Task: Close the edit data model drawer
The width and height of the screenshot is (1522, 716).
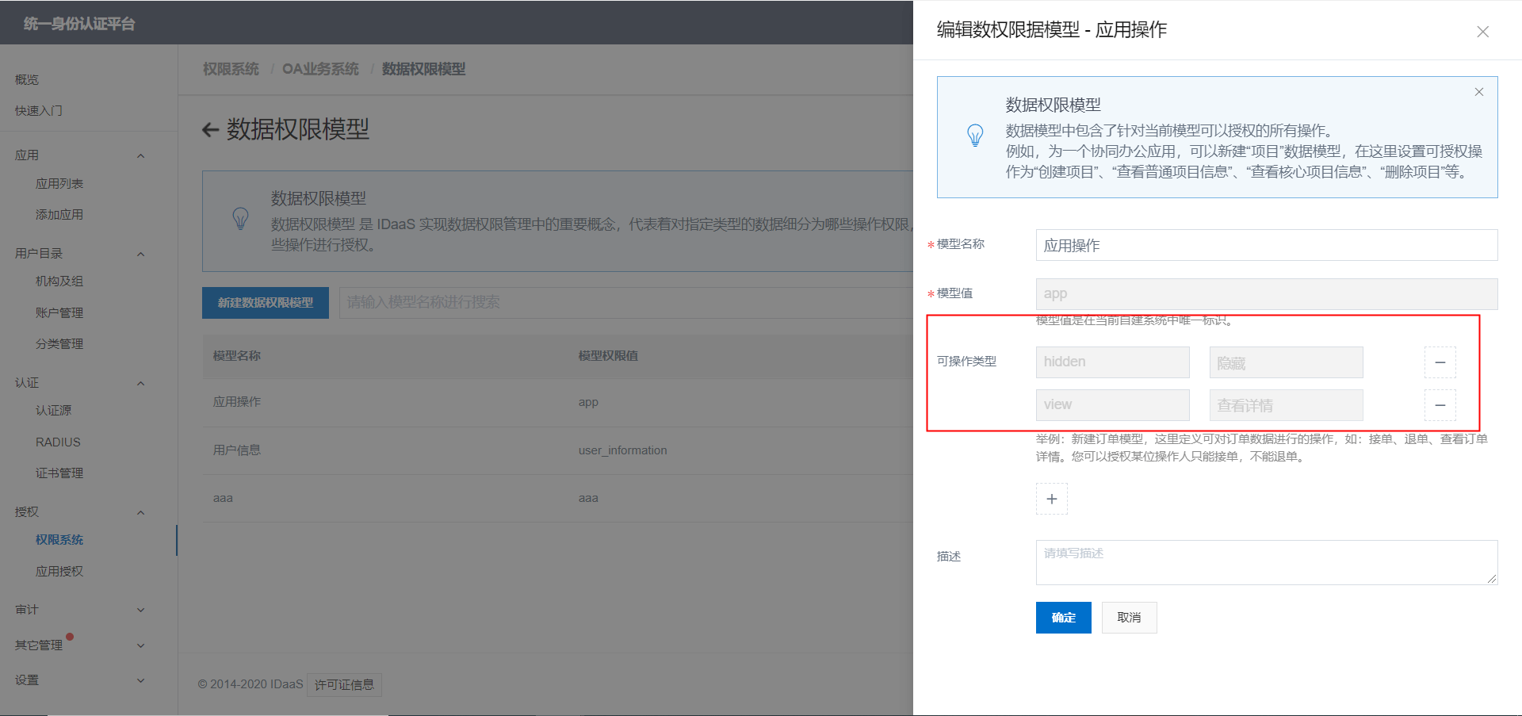Action: (1482, 32)
